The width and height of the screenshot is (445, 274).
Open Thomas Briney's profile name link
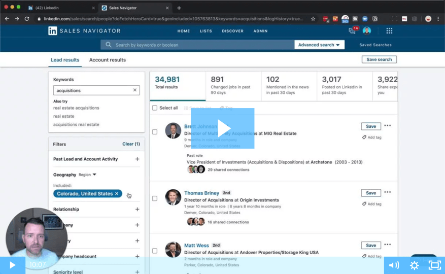click(201, 193)
